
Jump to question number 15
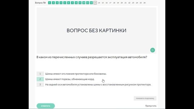tap(103, 3)
